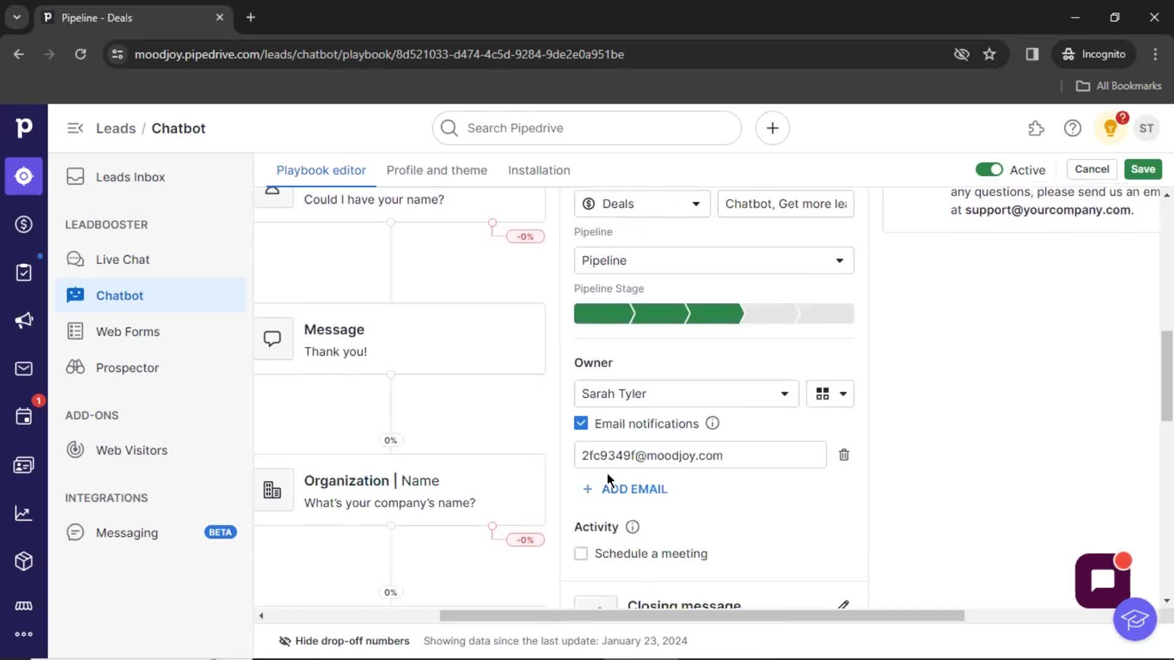Open the Sarah Tyler owner dropdown

point(686,394)
